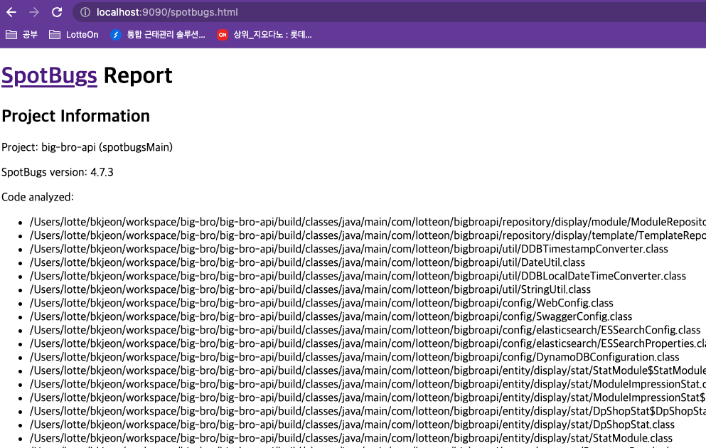Click the browser back arrow

(x=11, y=12)
